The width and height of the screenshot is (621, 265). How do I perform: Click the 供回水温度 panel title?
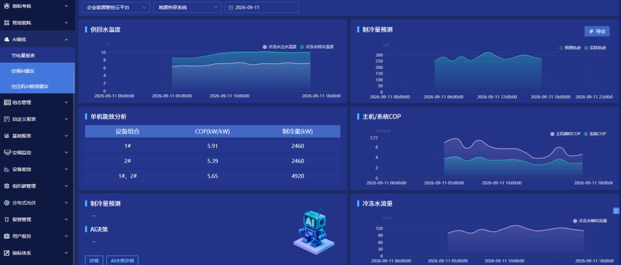tap(105, 29)
